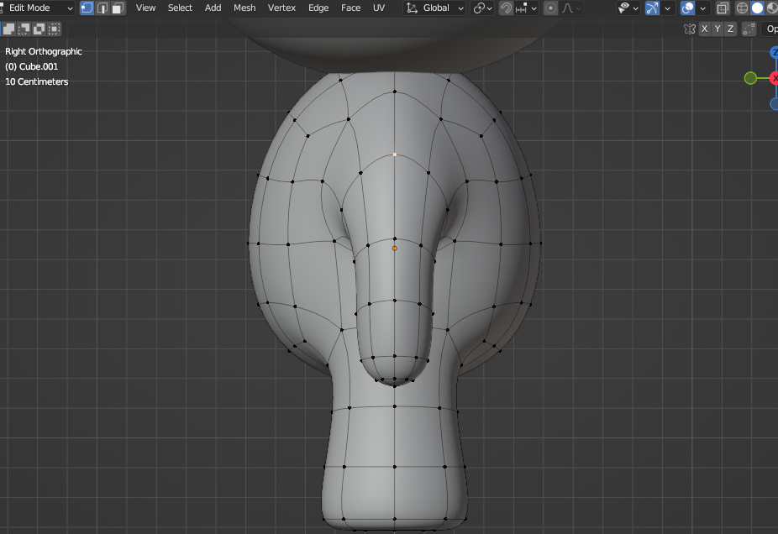Click the mesh symmetry butterfly icon
Screen dimensions: 778x534
690,29
